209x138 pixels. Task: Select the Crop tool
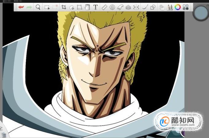(x=64, y=7)
